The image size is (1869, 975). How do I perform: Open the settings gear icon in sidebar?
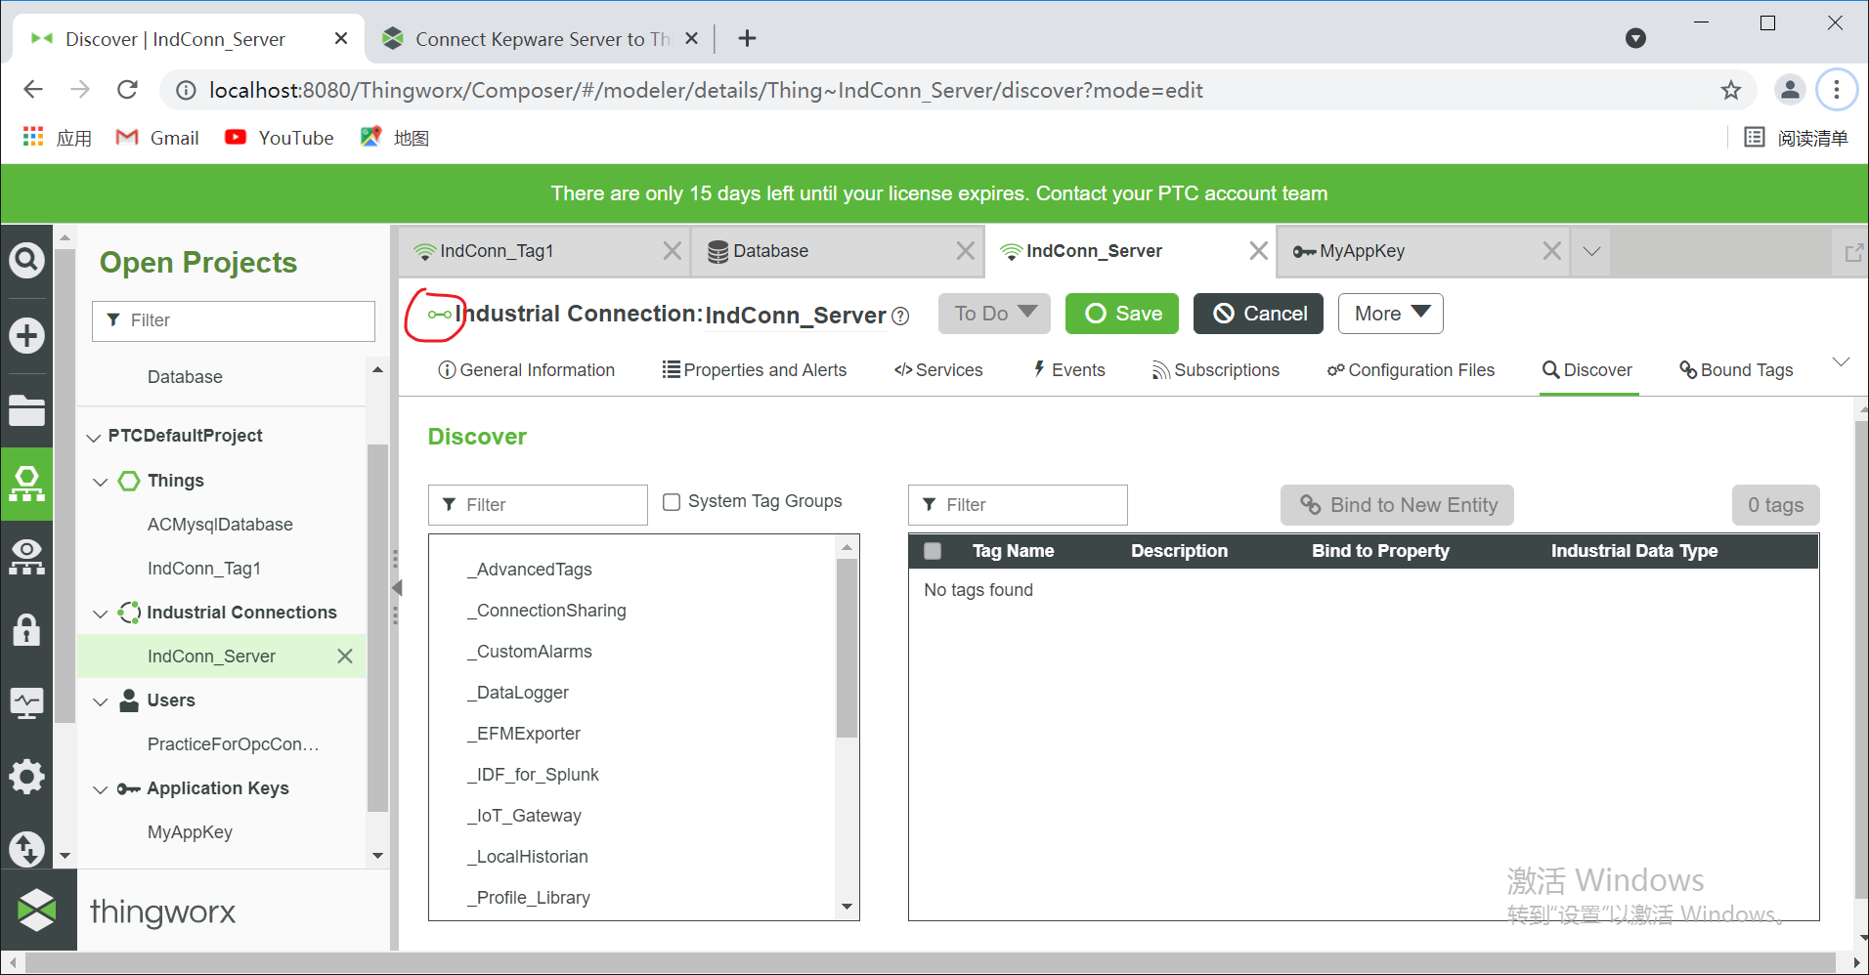click(x=26, y=777)
